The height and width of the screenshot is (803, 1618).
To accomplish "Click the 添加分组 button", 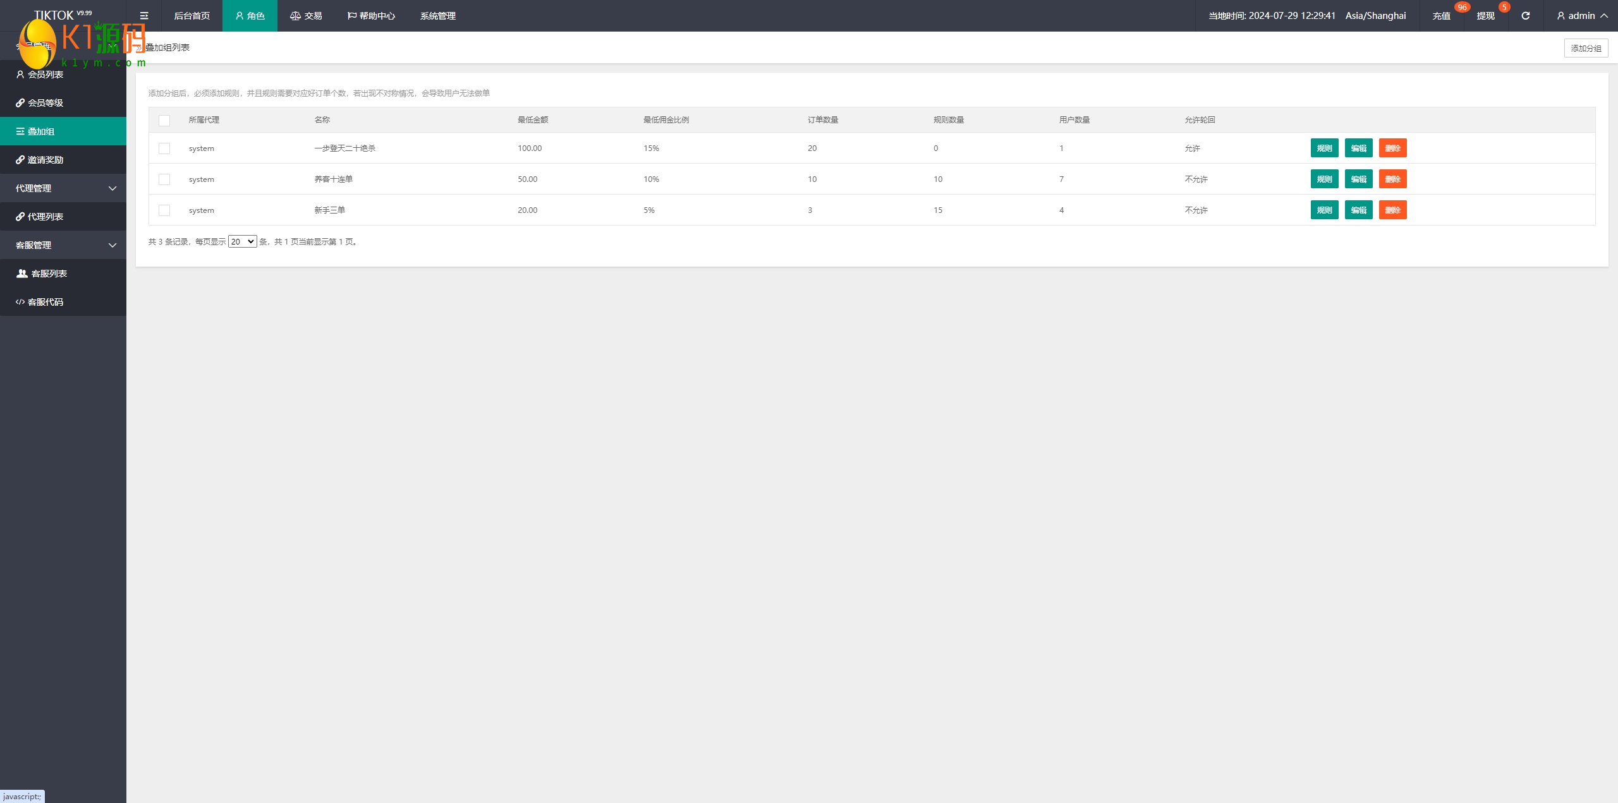I will tap(1586, 48).
